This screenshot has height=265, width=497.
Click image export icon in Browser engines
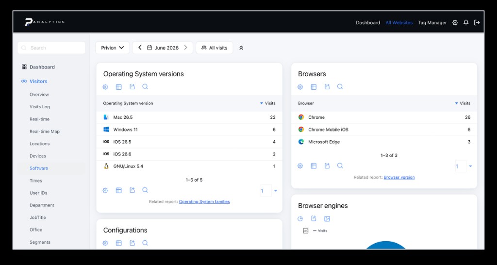coord(327,219)
